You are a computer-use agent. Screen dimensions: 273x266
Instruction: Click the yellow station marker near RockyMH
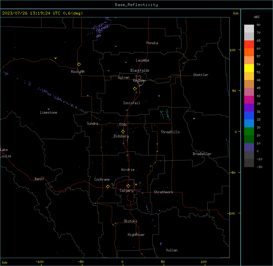coord(79,64)
